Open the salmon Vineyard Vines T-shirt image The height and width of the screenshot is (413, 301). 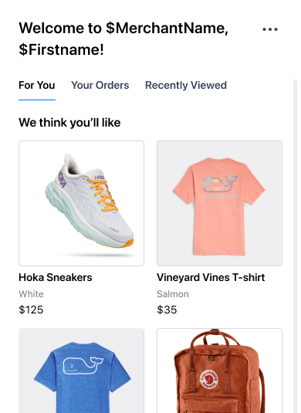point(220,203)
